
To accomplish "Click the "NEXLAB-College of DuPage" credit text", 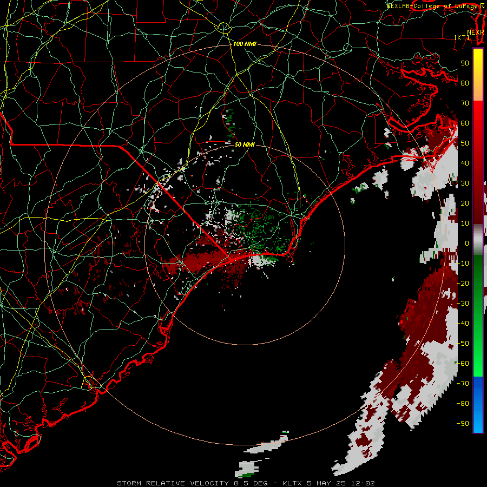I will pos(433,6).
